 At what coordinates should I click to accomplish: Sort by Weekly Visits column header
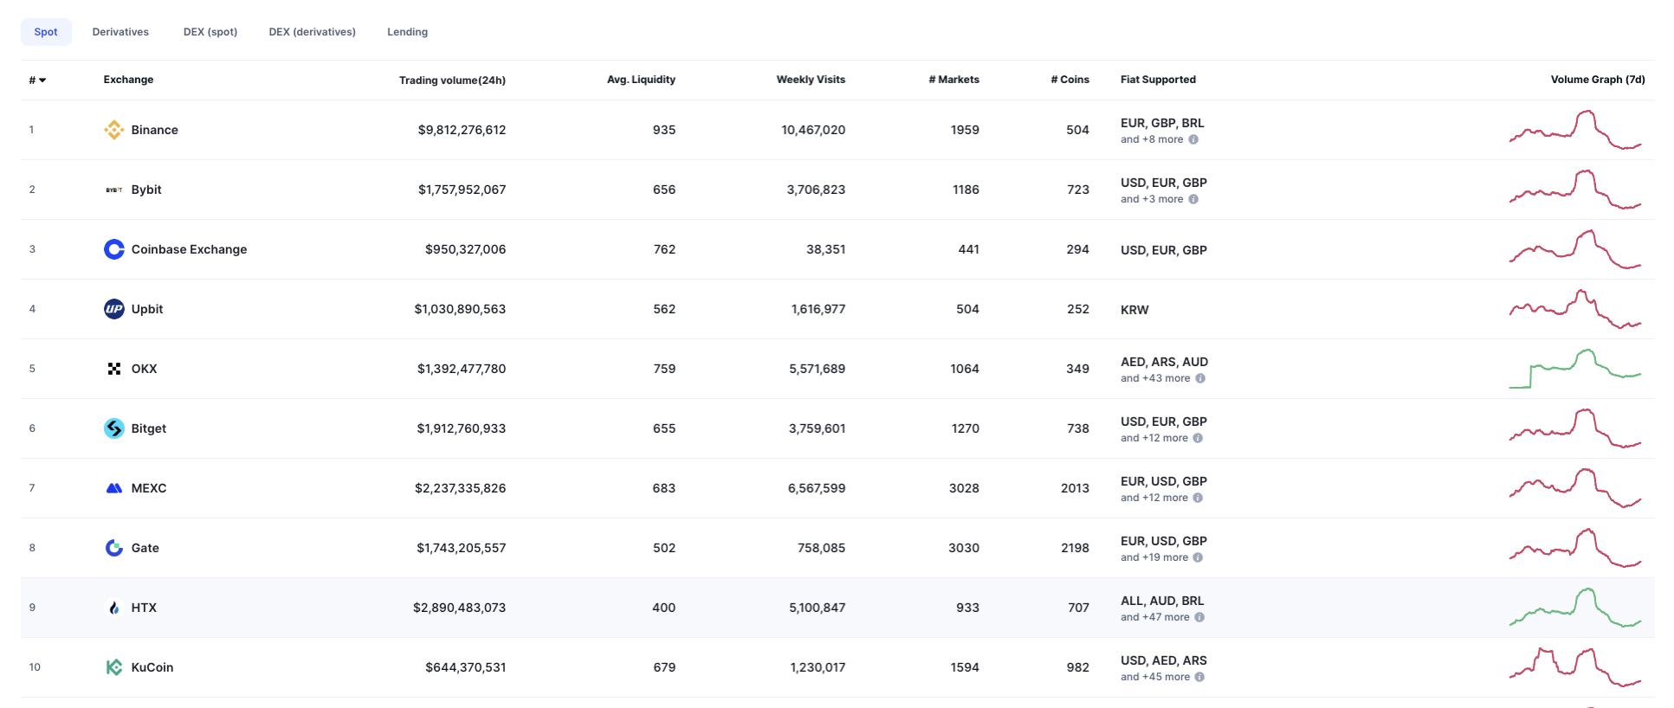click(811, 80)
